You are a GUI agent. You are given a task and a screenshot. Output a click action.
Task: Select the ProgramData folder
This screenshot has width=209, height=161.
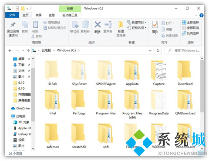click(159, 102)
